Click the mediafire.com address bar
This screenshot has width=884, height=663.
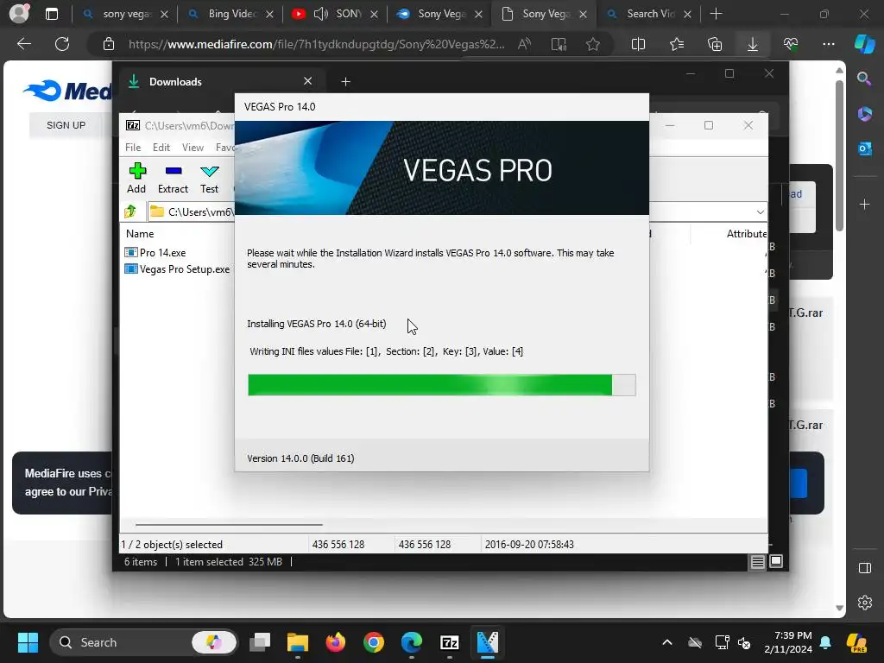click(x=316, y=44)
